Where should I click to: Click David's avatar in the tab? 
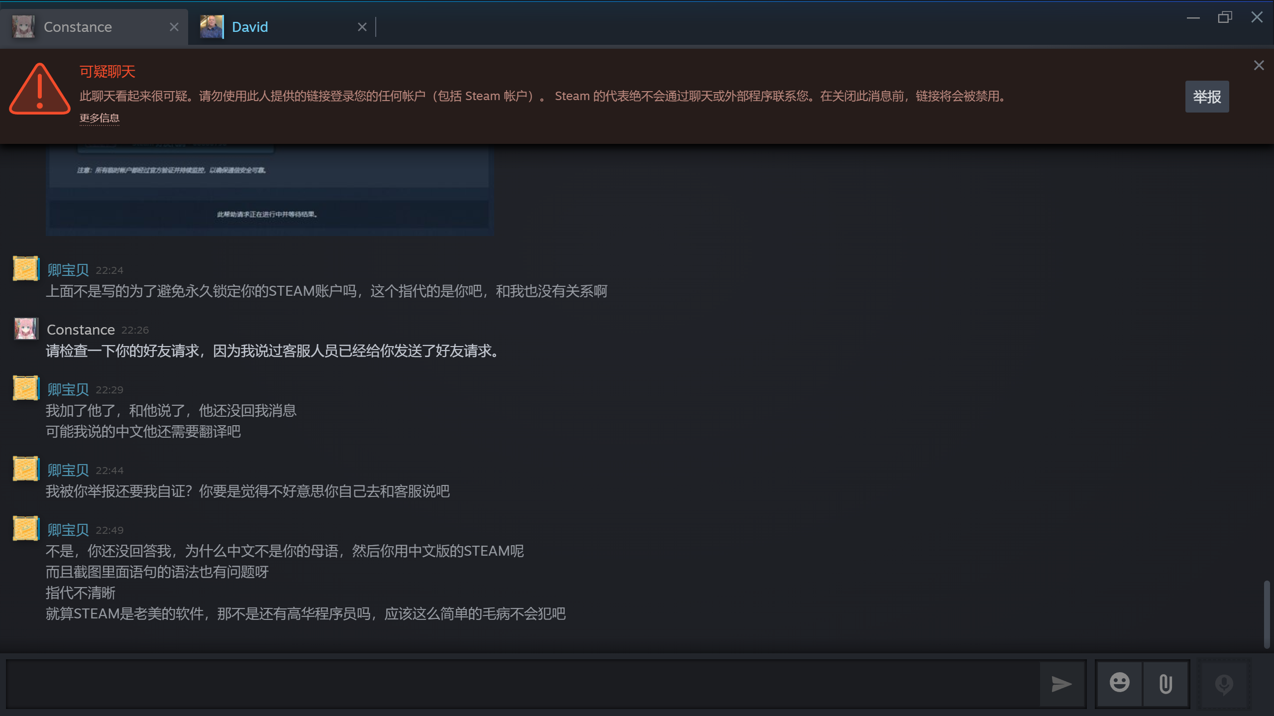coord(212,27)
